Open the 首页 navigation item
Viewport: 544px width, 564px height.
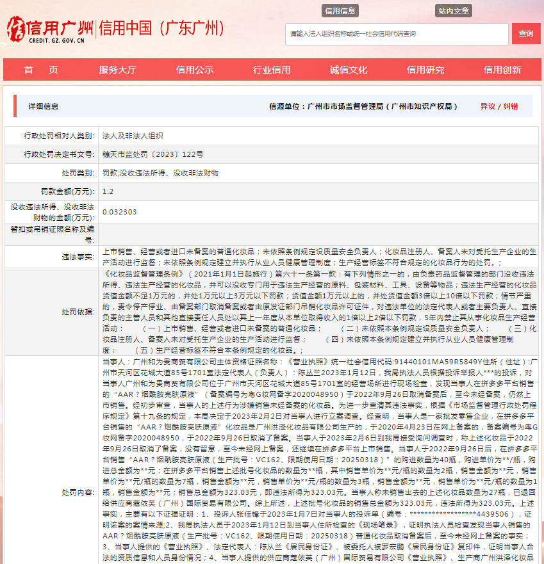coord(41,70)
